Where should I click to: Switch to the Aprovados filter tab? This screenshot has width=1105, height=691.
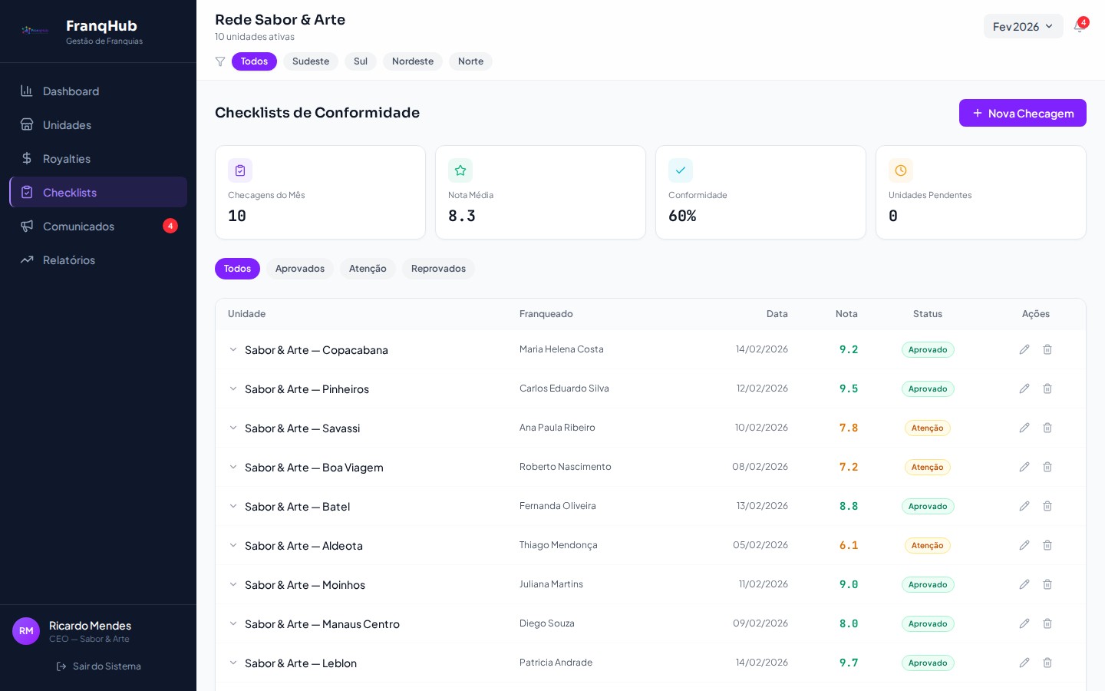300,269
